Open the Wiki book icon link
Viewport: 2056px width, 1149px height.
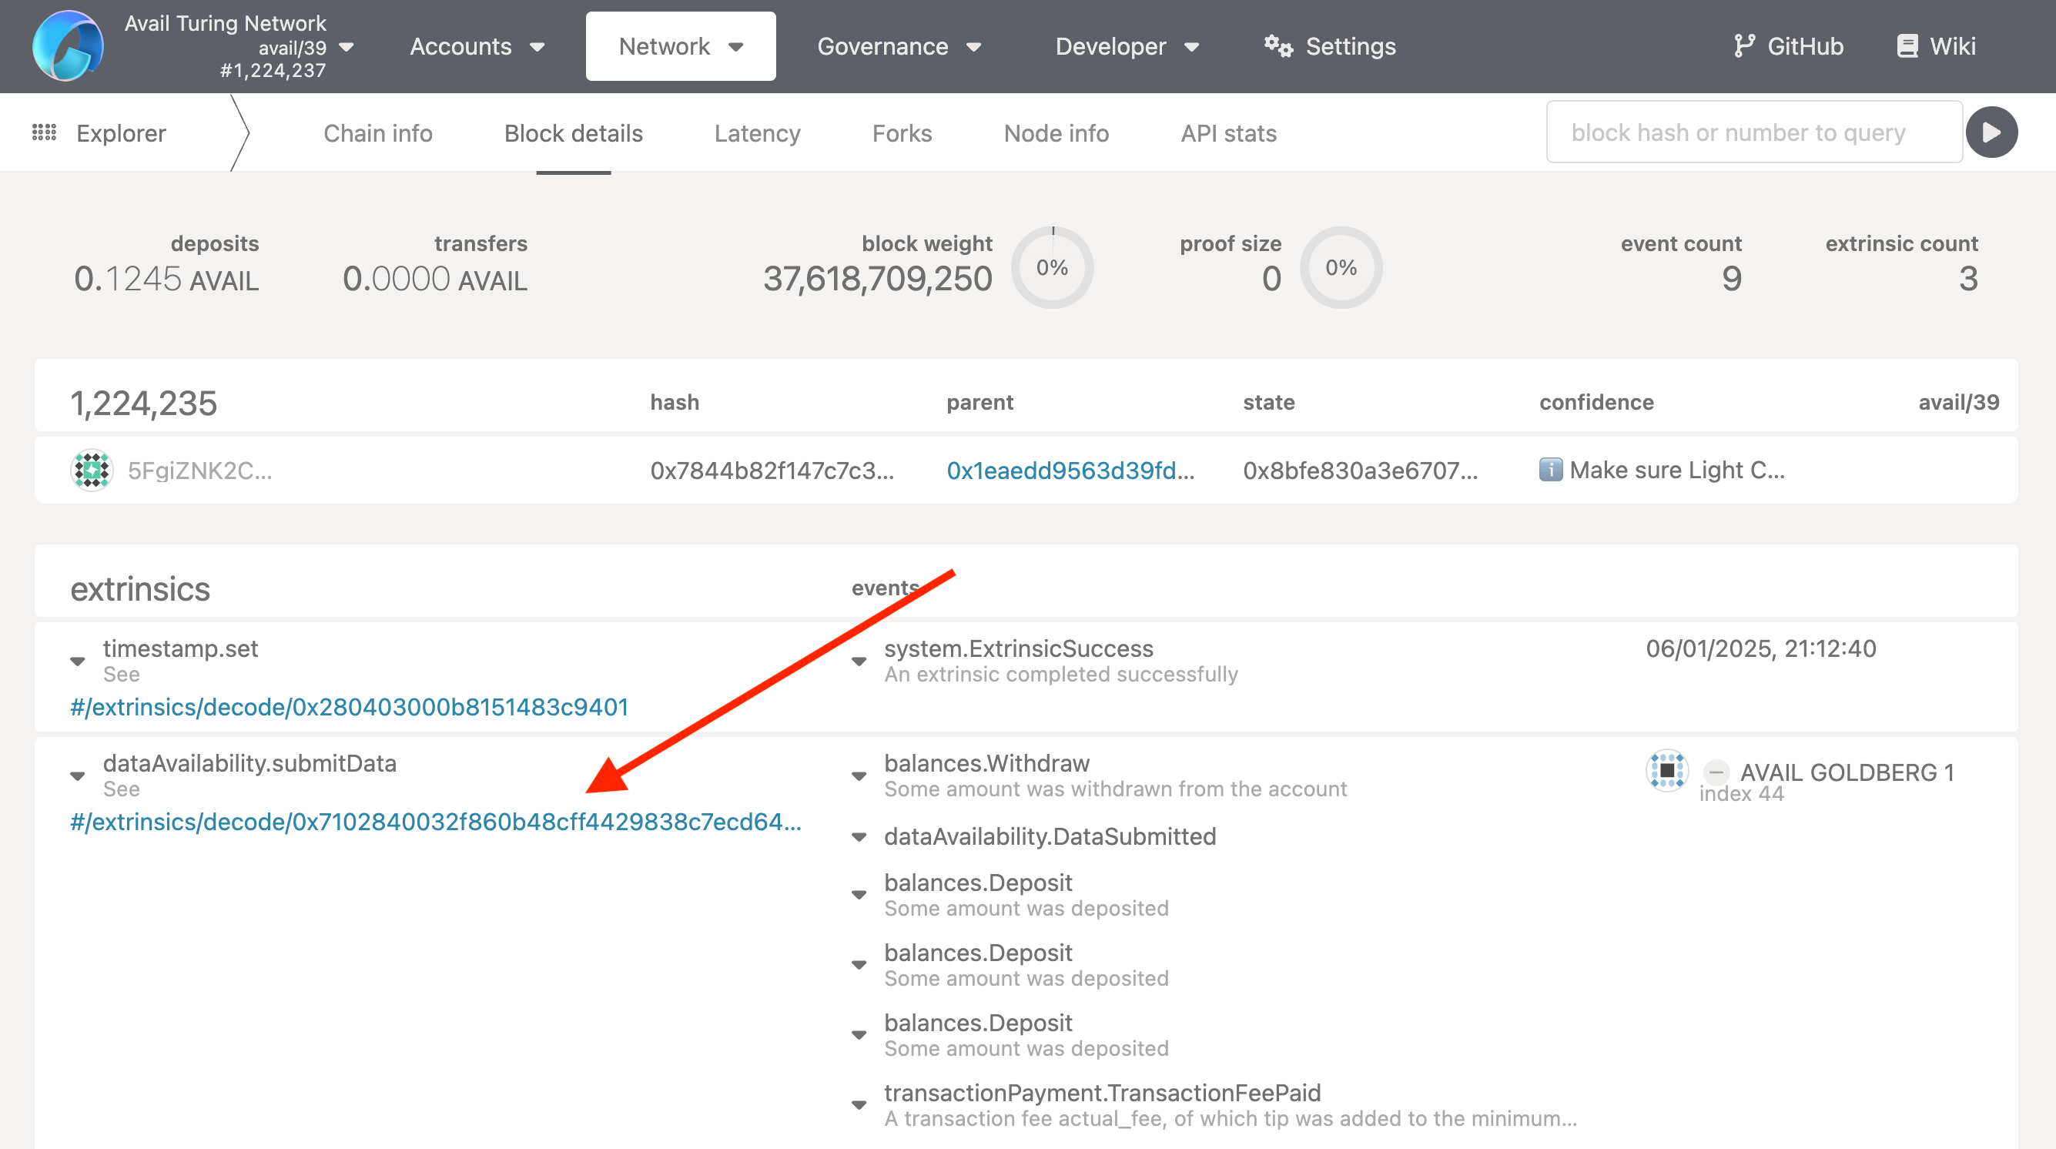1907,46
